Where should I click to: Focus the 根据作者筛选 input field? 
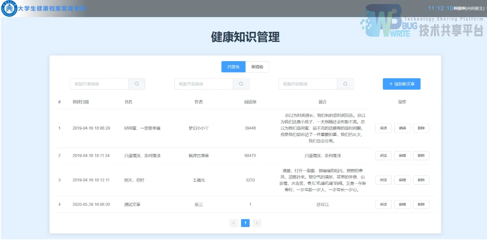coord(99,84)
